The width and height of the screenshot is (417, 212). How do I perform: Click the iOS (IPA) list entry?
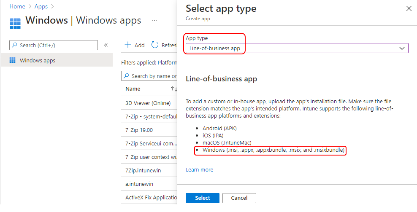[213, 135]
